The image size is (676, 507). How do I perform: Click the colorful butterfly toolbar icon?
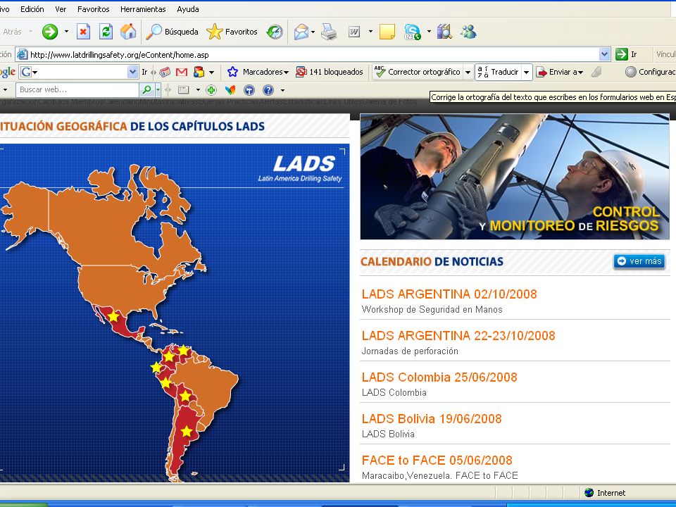(230, 89)
